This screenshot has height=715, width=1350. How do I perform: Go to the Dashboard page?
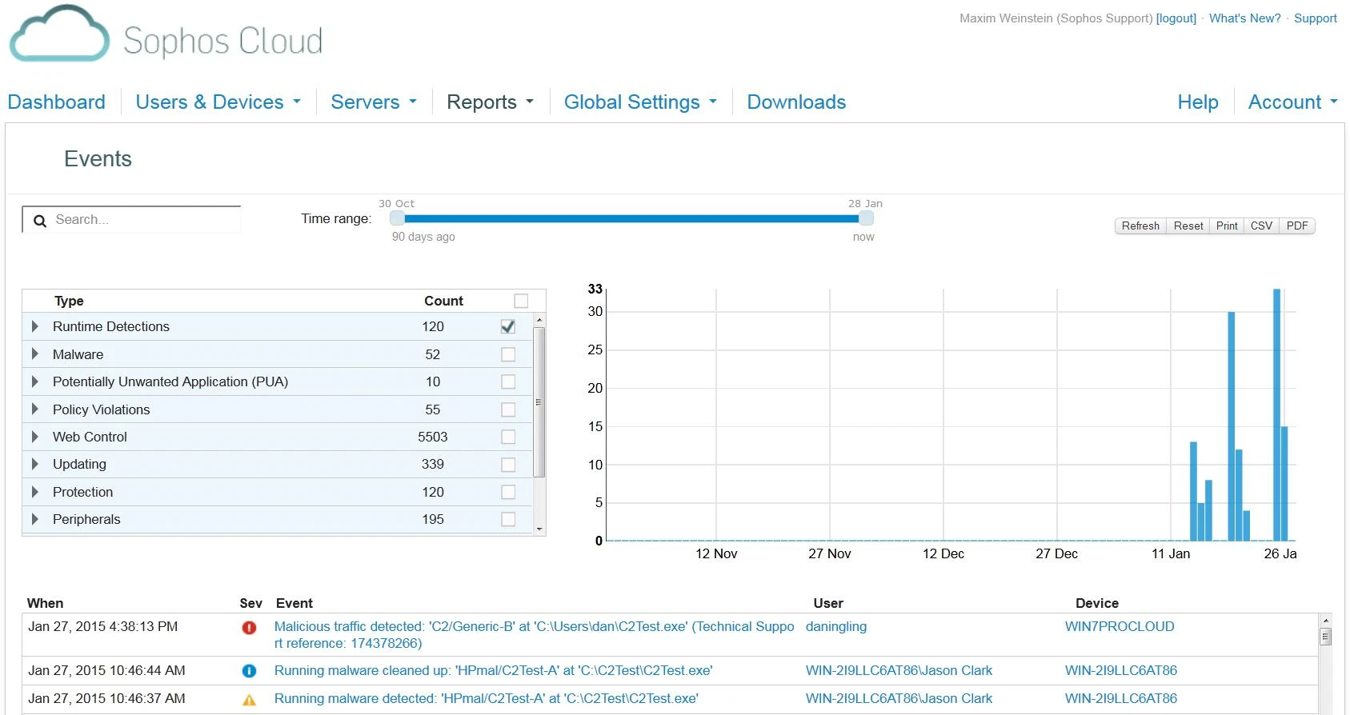point(57,102)
